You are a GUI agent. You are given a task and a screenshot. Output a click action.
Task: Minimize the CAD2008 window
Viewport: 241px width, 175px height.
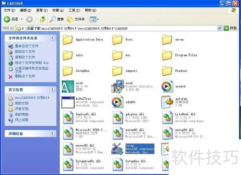(x=223, y=3)
